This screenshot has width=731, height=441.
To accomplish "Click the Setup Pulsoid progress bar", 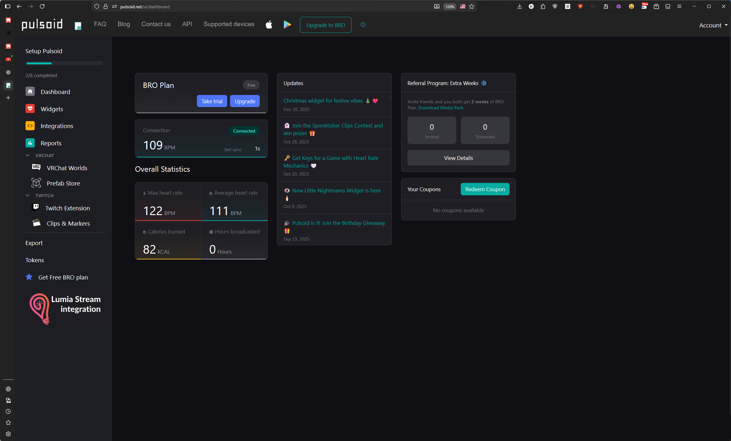I will tap(64, 63).
